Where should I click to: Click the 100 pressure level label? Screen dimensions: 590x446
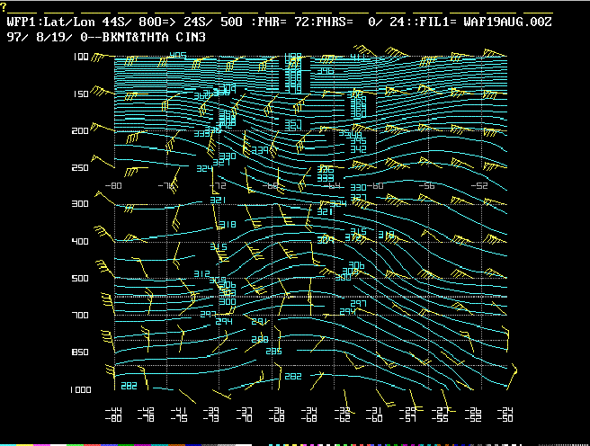click(81, 57)
